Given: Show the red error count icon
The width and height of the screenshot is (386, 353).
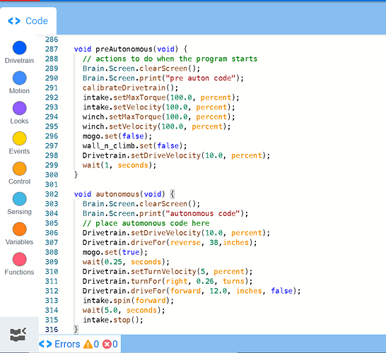Looking at the screenshot, I should pos(107,344).
